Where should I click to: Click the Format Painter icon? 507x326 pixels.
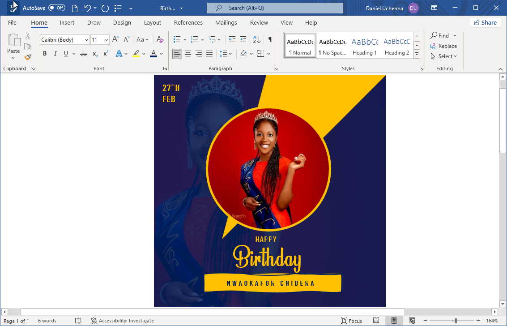[x=27, y=57]
